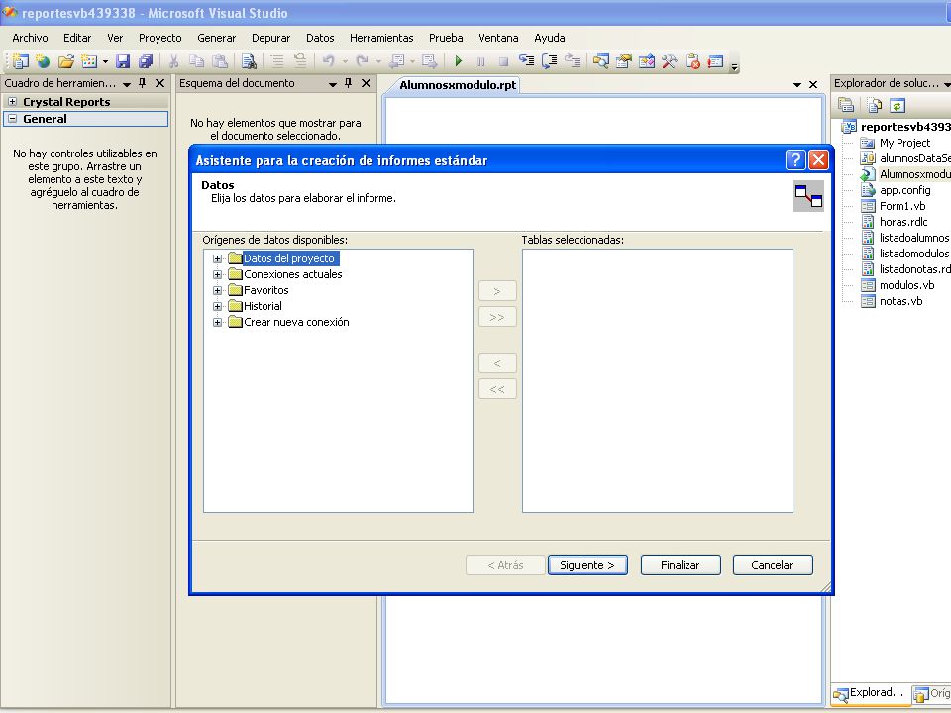This screenshot has height=713, width=951.
Task: Click the Pause debugging icon
Action: 481,61
